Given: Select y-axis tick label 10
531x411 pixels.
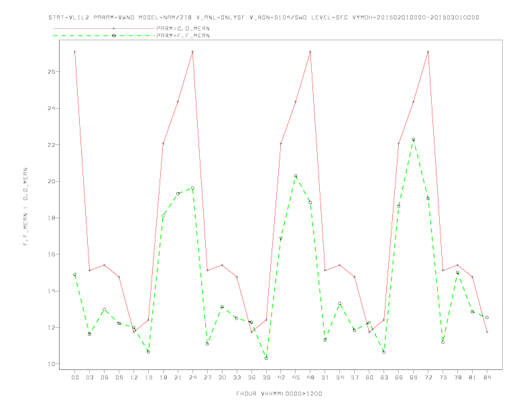Looking at the screenshot, I should point(52,364).
